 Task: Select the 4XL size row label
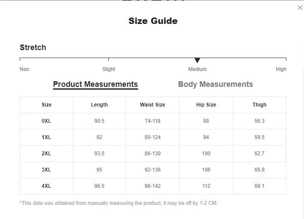coord(46,186)
